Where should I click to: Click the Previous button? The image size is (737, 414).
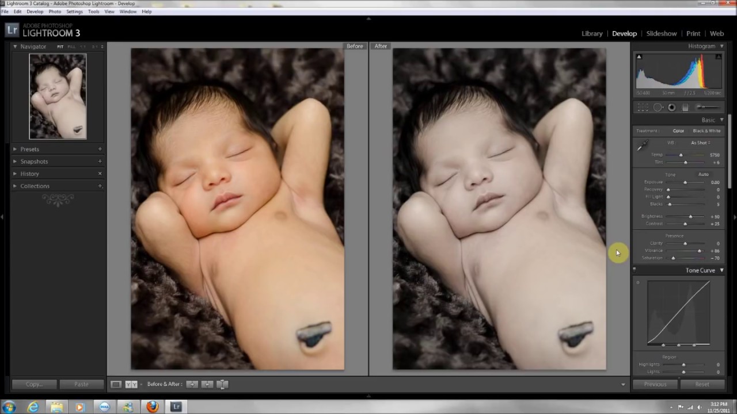pyautogui.click(x=655, y=384)
